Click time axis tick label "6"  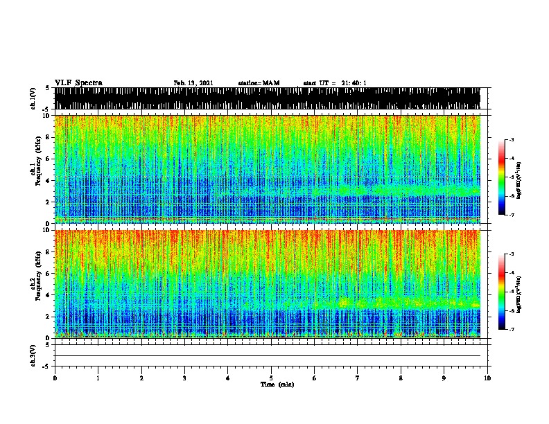tap(315, 378)
